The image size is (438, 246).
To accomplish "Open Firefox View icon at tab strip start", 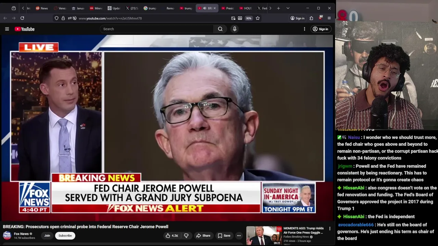I will 14,8.
